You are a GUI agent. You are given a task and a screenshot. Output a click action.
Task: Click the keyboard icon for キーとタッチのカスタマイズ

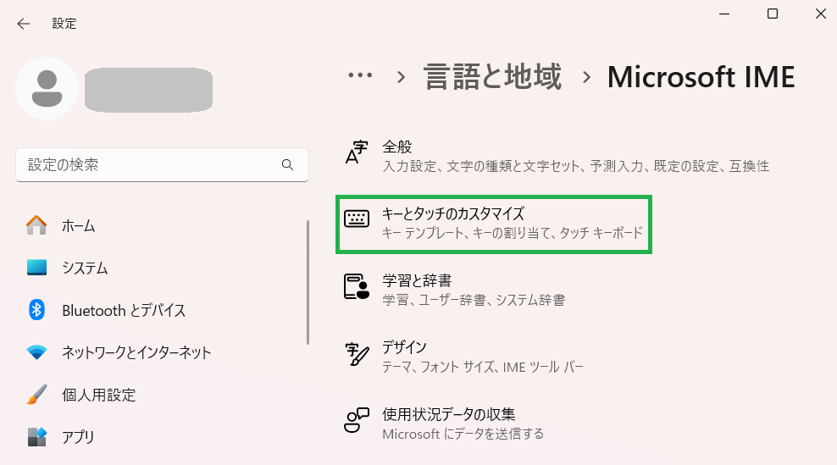tap(357, 219)
